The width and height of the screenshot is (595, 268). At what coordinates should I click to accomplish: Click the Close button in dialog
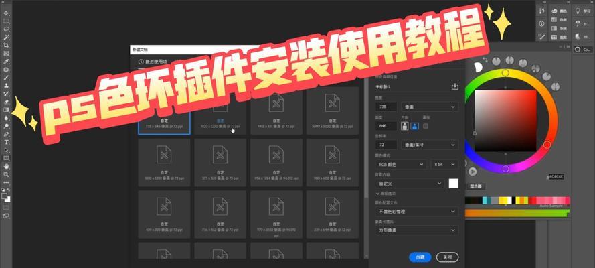pos(447,257)
